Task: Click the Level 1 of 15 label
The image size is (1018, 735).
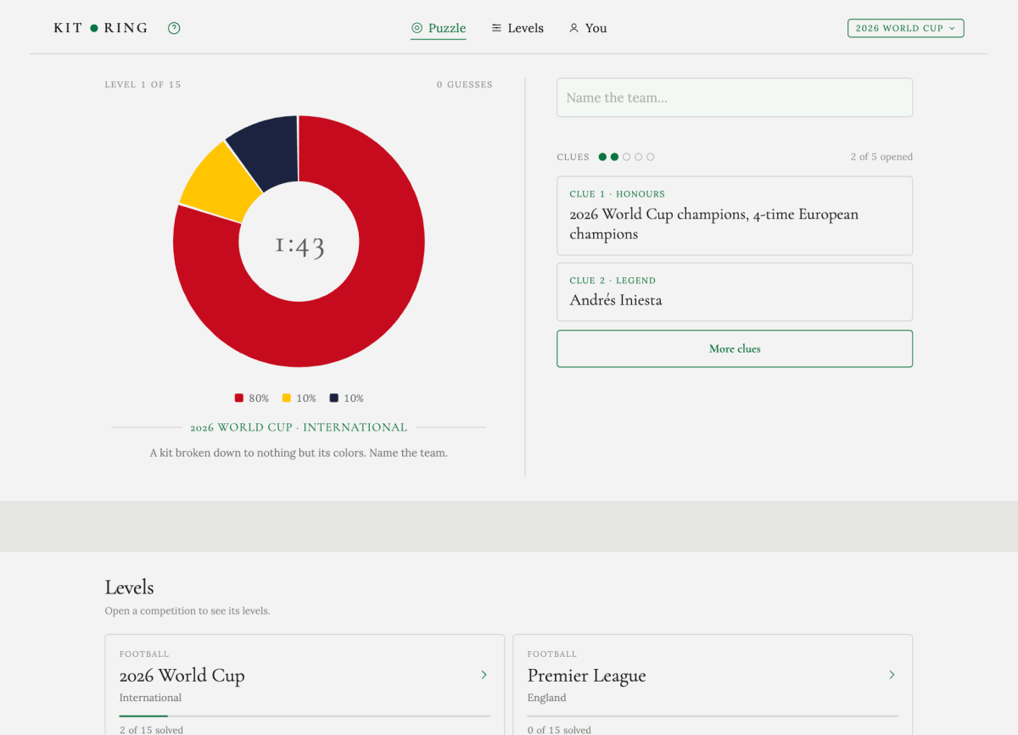Action: [143, 85]
